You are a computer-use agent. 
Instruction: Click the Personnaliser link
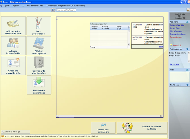point(175,64)
